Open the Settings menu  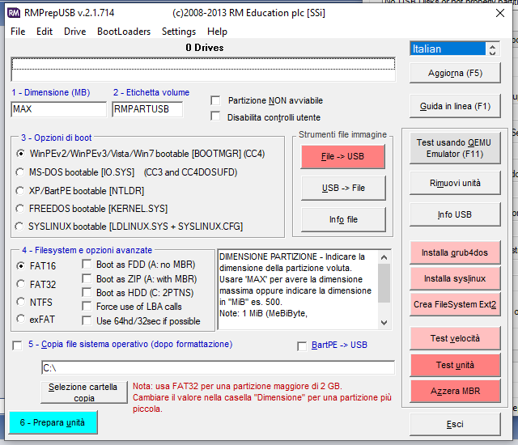[x=179, y=32]
